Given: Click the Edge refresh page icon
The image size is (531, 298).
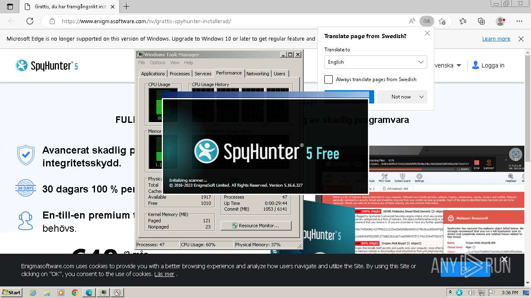Looking at the screenshot, I should click(x=30, y=21).
